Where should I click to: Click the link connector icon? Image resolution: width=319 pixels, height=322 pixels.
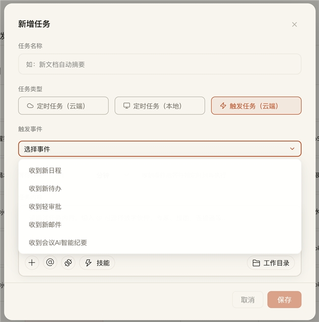coord(68,263)
